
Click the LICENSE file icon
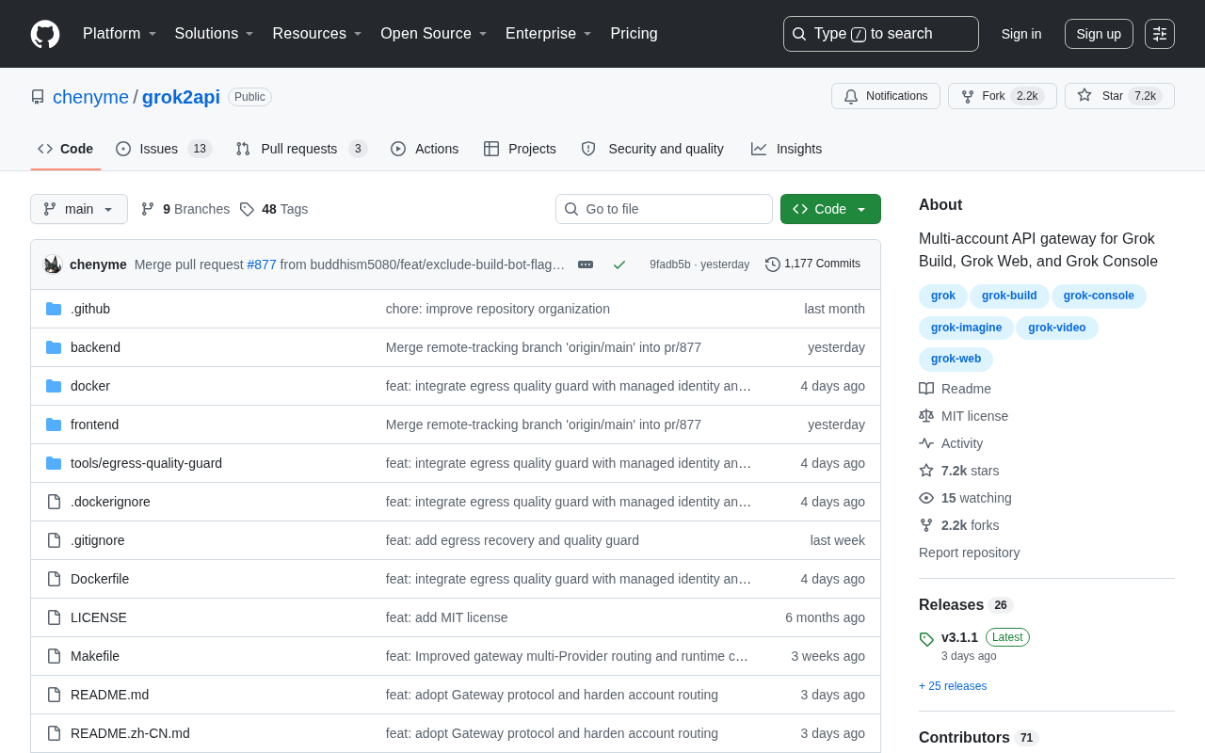coord(54,617)
